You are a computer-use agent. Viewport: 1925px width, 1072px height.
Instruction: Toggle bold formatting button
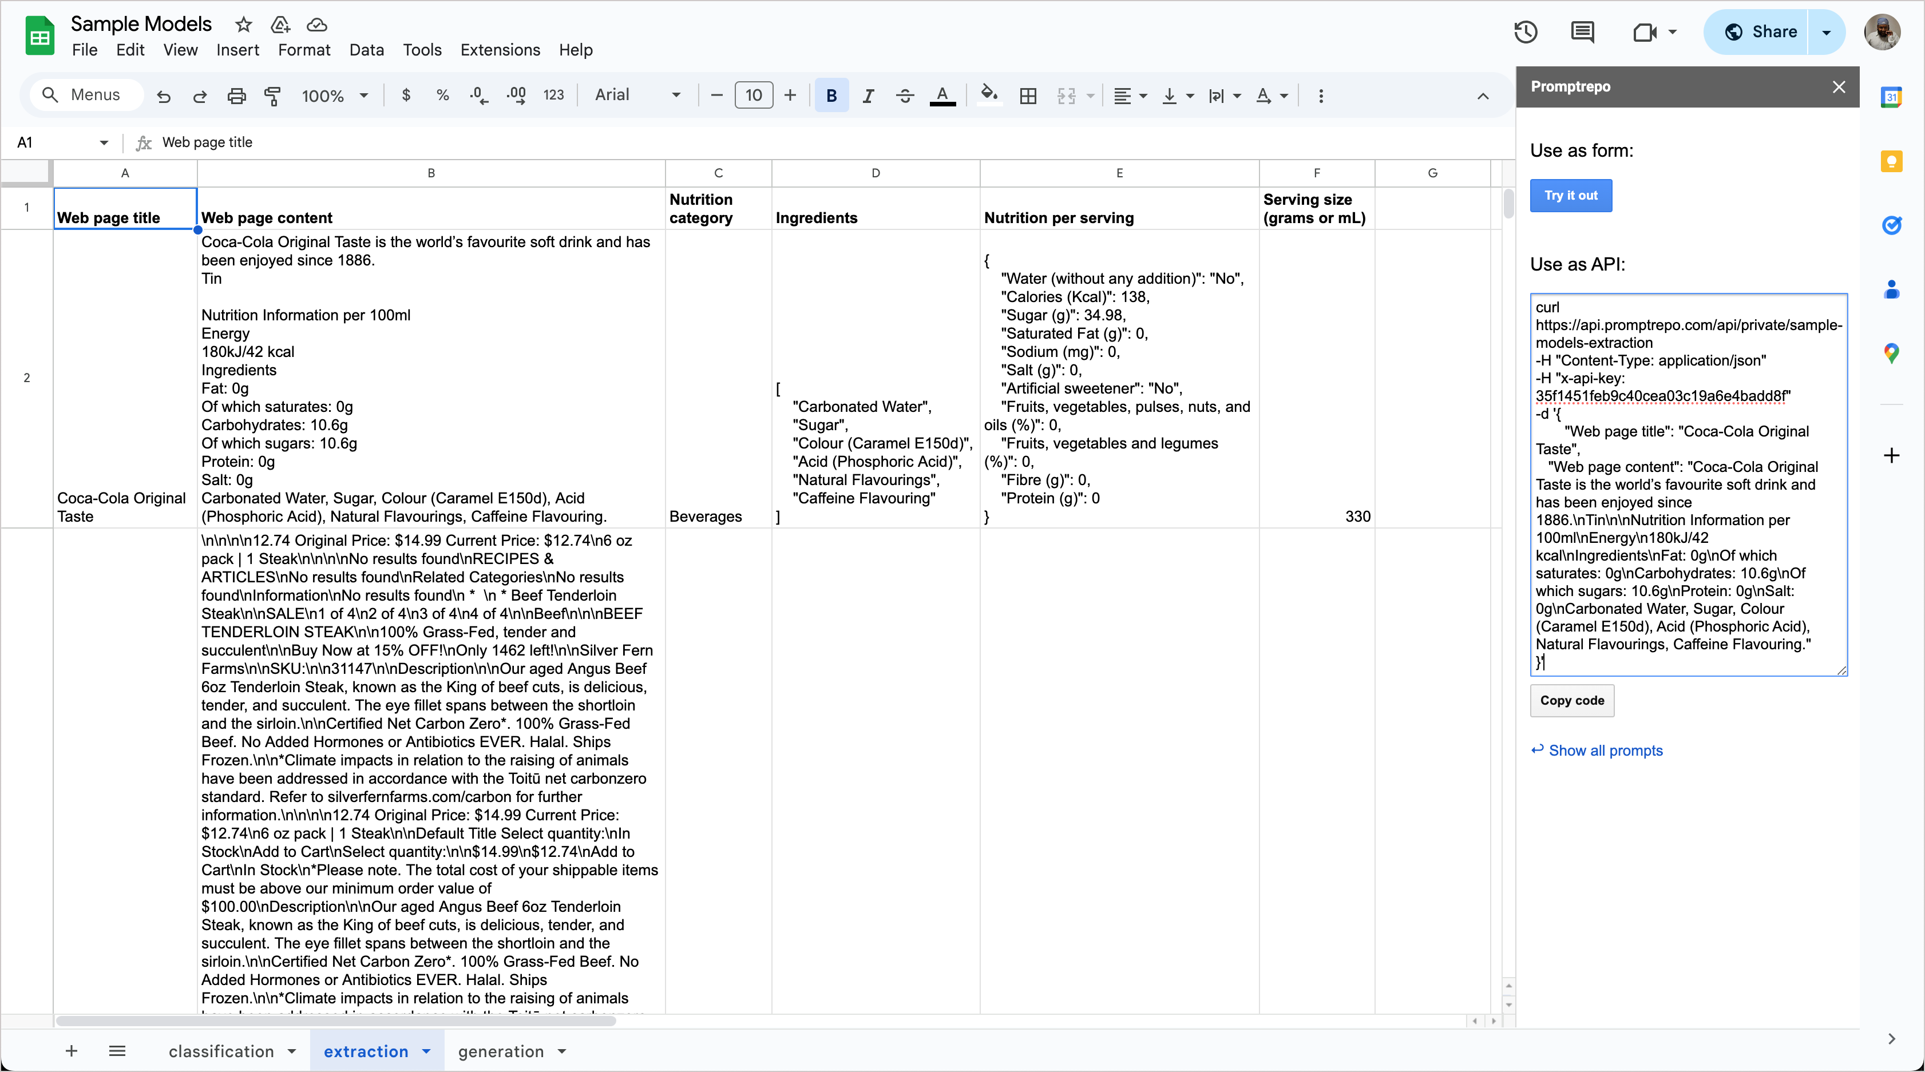click(x=831, y=96)
